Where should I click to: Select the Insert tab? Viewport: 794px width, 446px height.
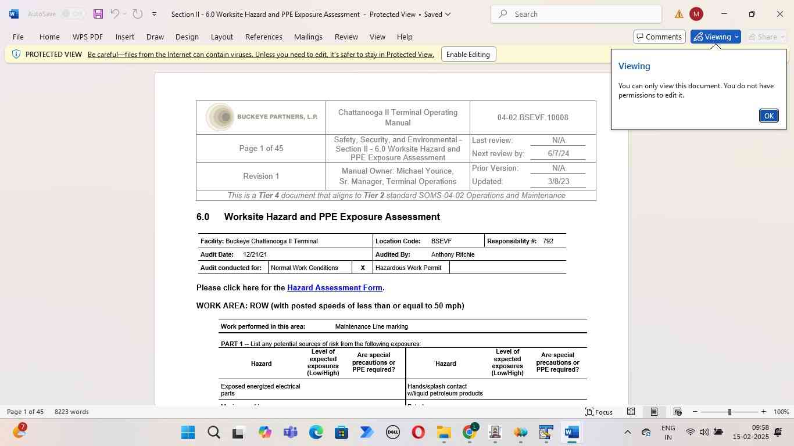(125, 37)
